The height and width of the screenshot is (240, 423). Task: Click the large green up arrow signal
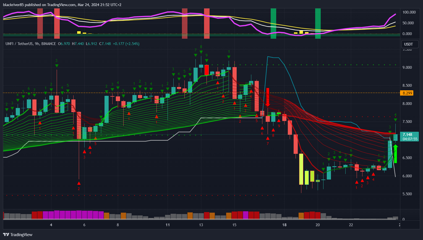(395, 154)
